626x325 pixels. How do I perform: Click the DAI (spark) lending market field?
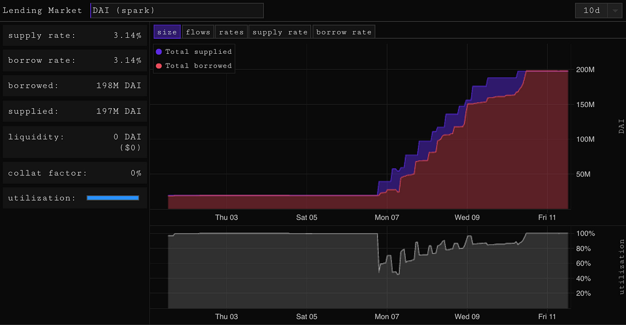[x=177, y=10]
